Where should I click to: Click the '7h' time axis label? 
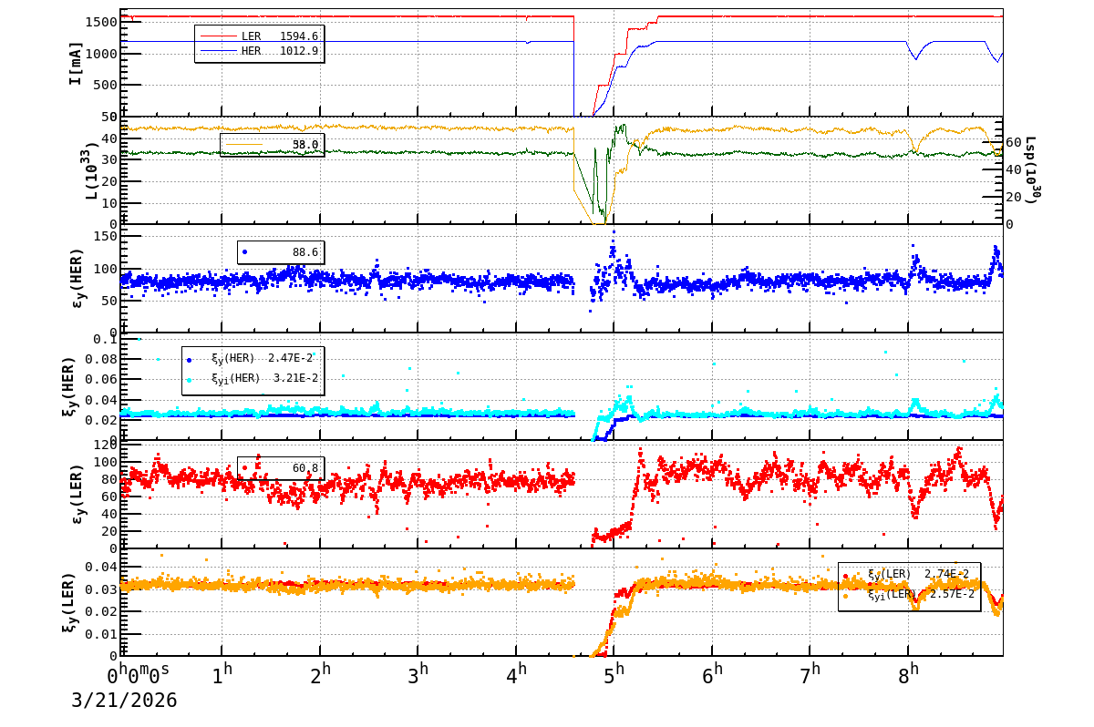click(811, 675)
